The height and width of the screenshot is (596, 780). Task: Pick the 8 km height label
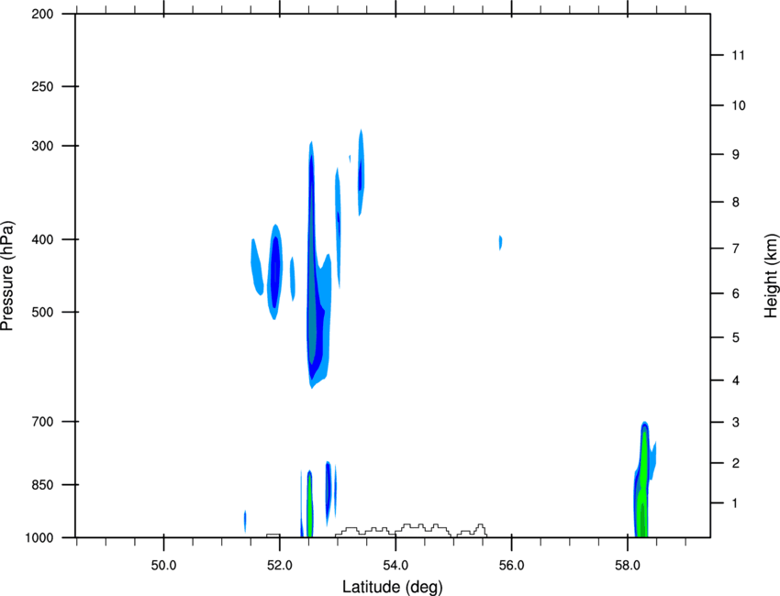[x=736, y=203]
